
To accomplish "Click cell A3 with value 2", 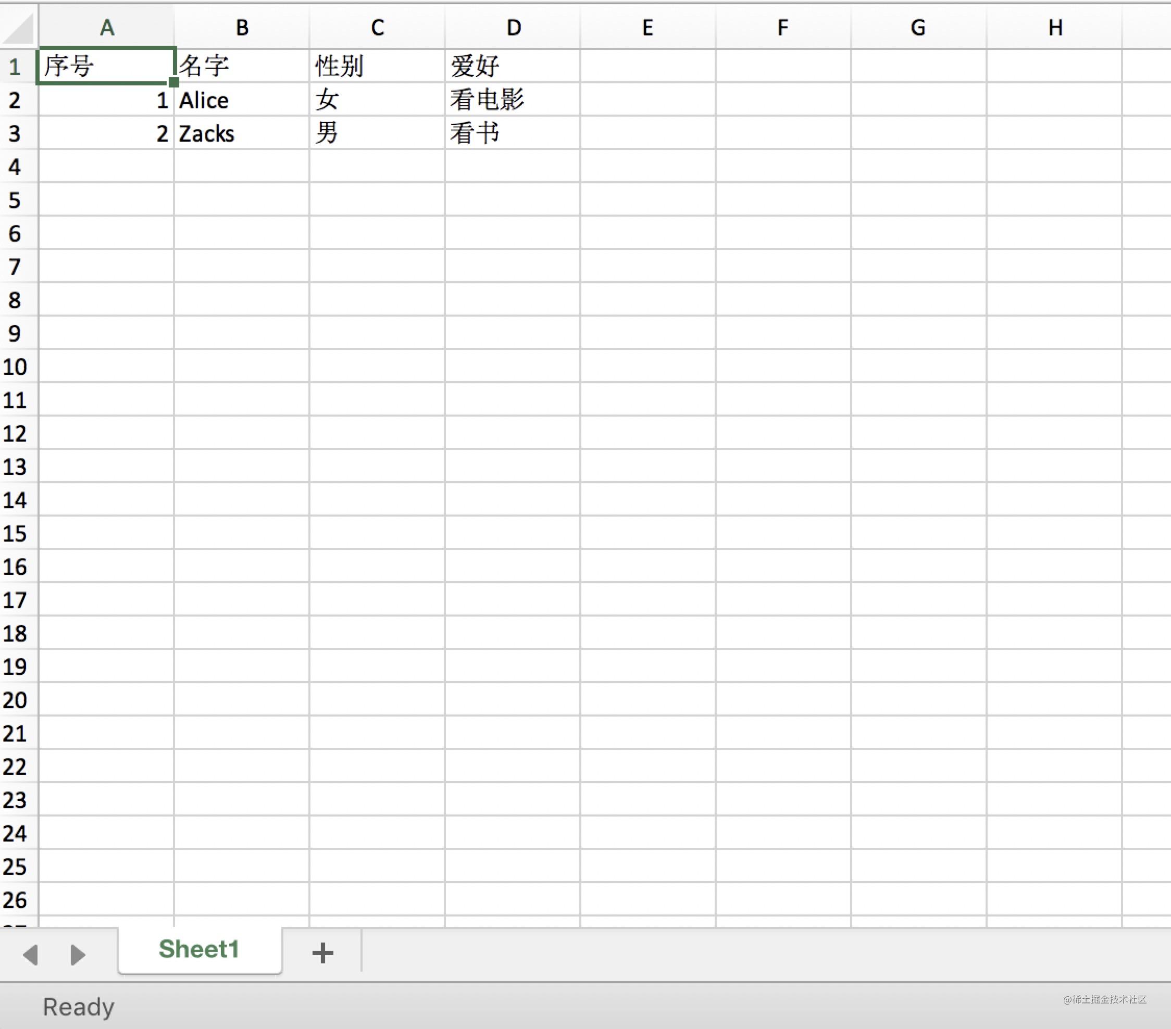I will (x=106, y=133).
